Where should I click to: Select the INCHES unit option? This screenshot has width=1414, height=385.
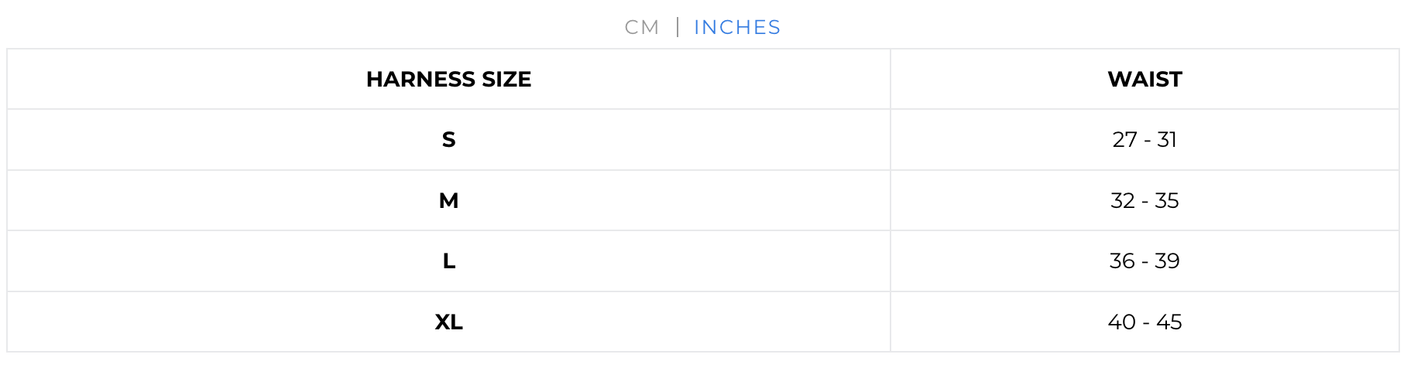pyautogui.click(x=737, y=27)
